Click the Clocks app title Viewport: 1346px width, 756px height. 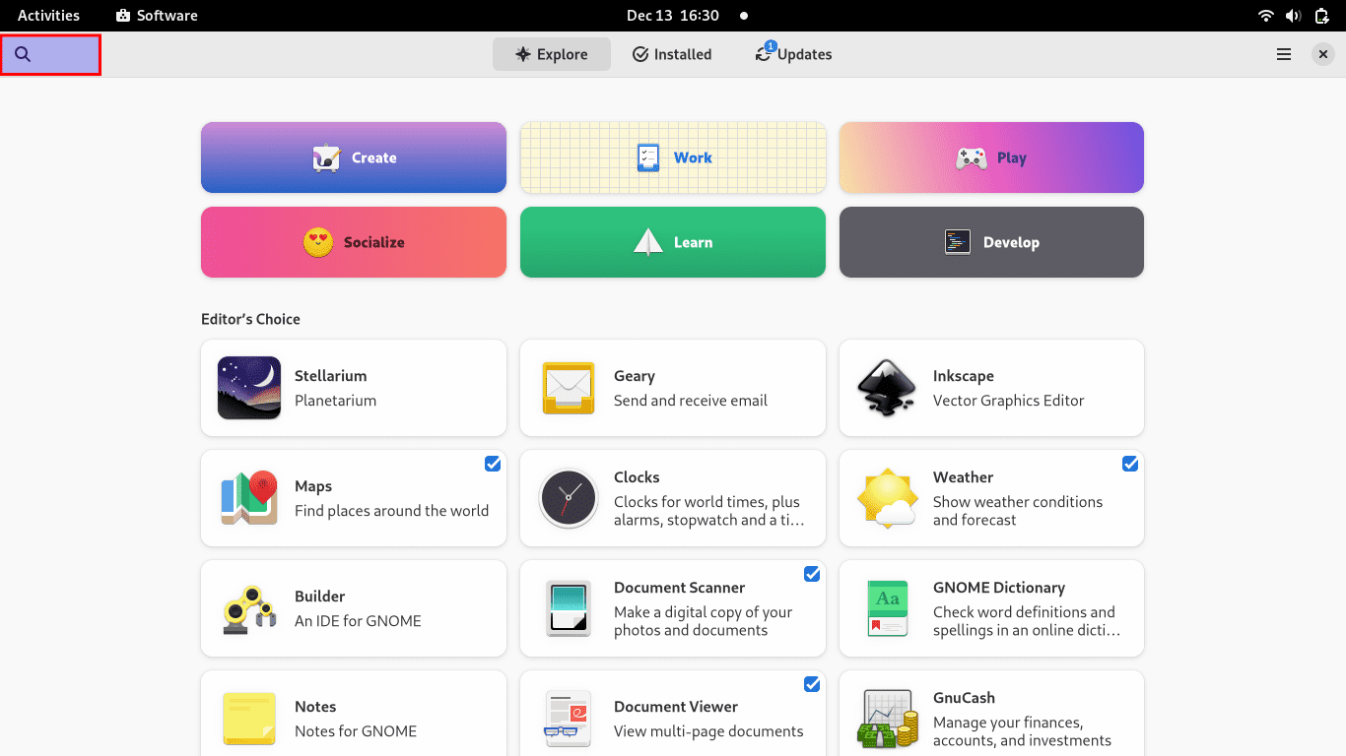(637, 477)
